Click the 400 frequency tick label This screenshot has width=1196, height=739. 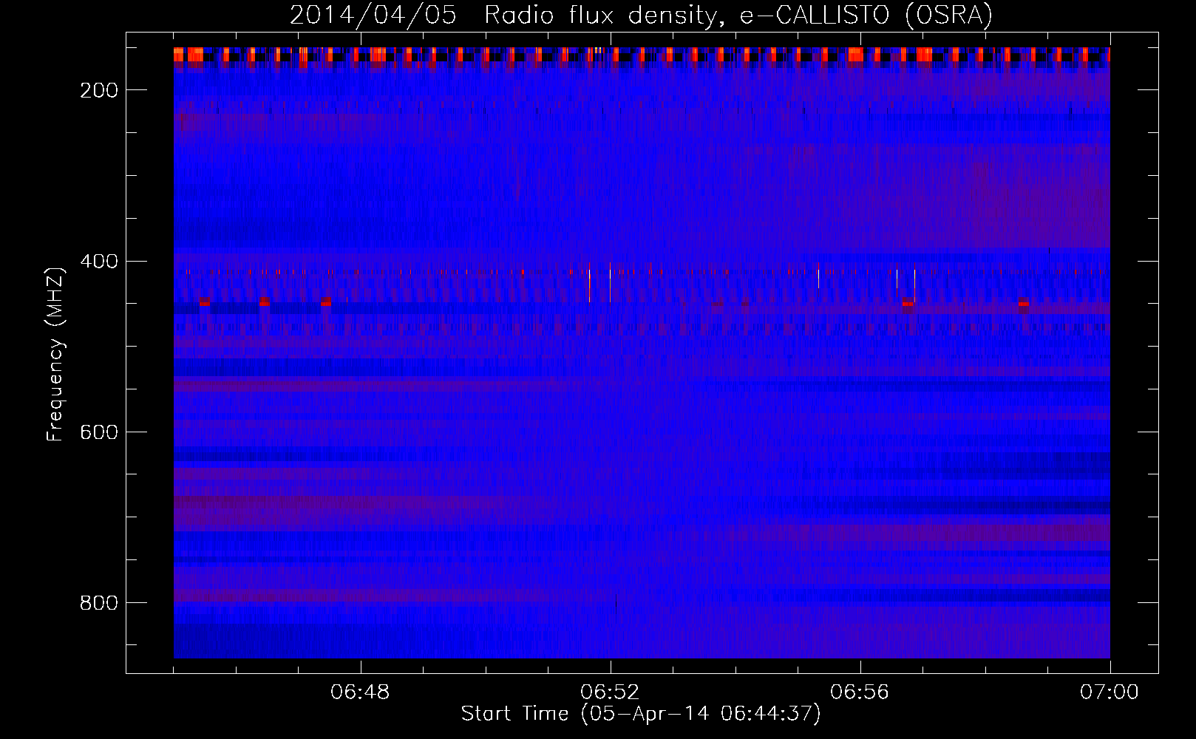click(99, 262)
